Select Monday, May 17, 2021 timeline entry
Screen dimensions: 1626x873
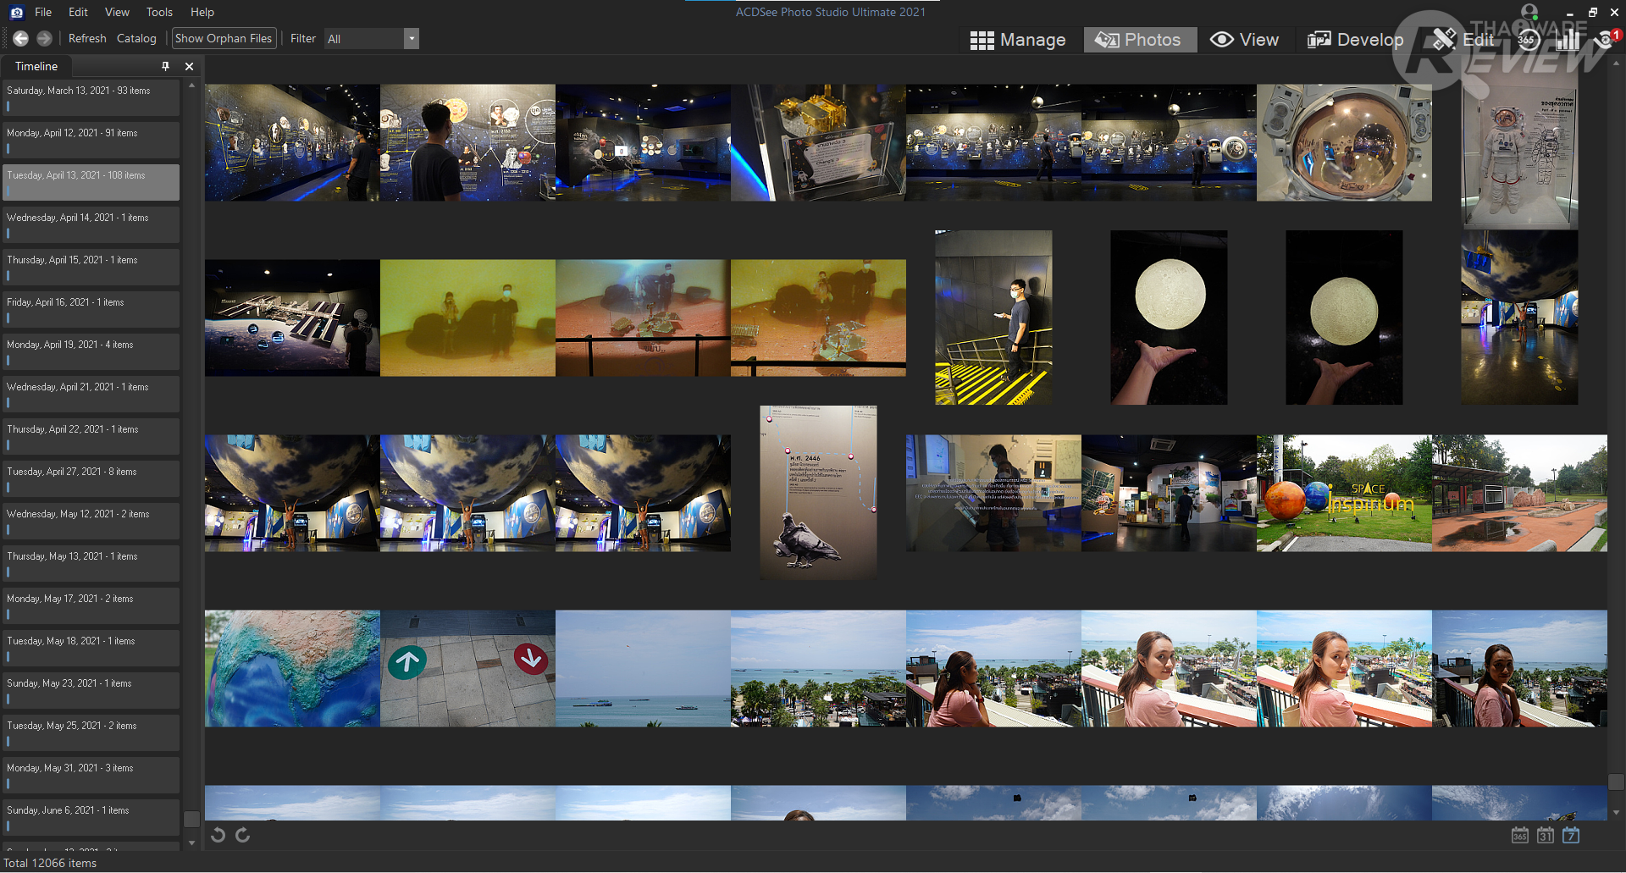(91, 605)
